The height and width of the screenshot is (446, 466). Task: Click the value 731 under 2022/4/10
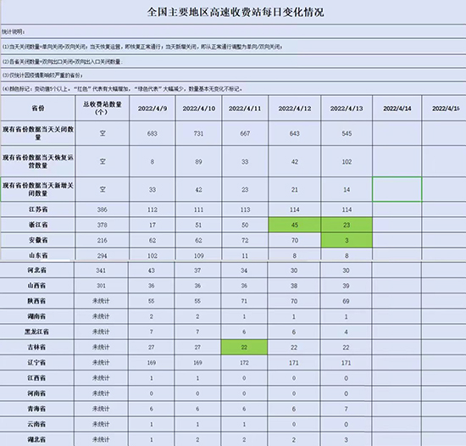tap(198, 133)
